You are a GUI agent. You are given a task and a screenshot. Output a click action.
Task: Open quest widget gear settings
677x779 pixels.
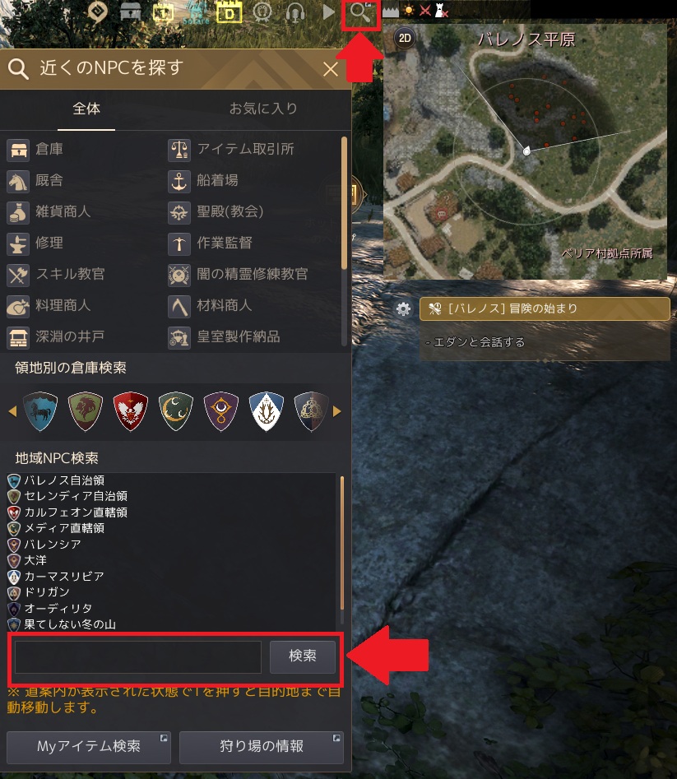click(403, 309)
